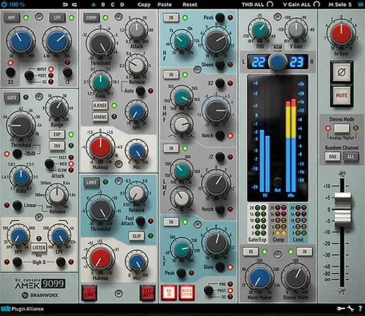
Task: Toggle the gate EXP button
Action: [57, 134]
